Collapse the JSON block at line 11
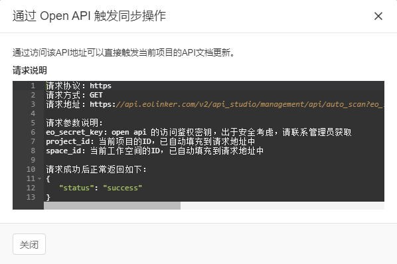The width and height of the screenshot is (397, 264). (x=39, y=178)
